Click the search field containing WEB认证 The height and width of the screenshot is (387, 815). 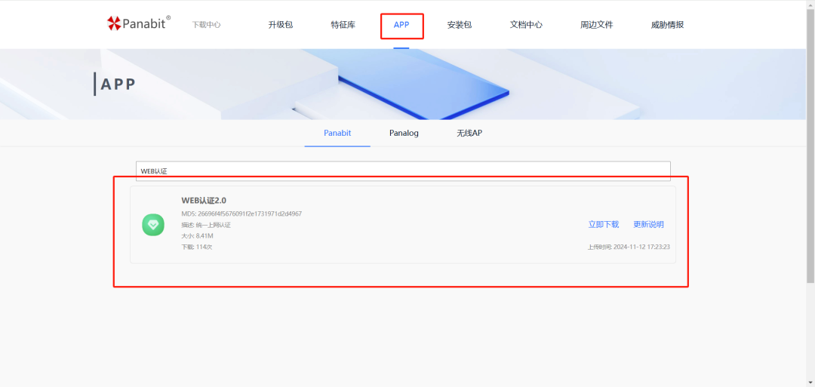click(403, 171)
